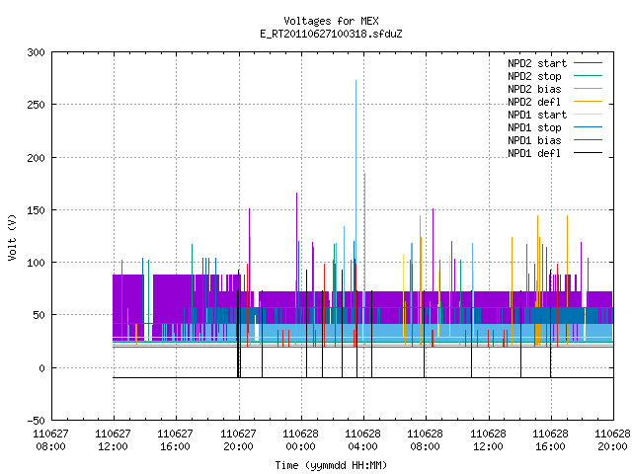Click the 'NPD1 start' legend label
Screen dimensions: 632x474
537,115
